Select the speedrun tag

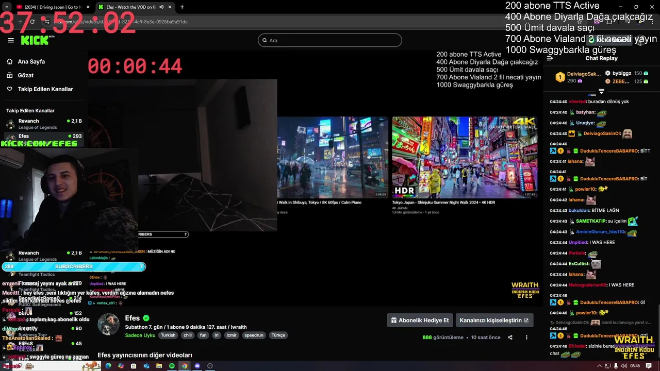[x=254, y=335]
